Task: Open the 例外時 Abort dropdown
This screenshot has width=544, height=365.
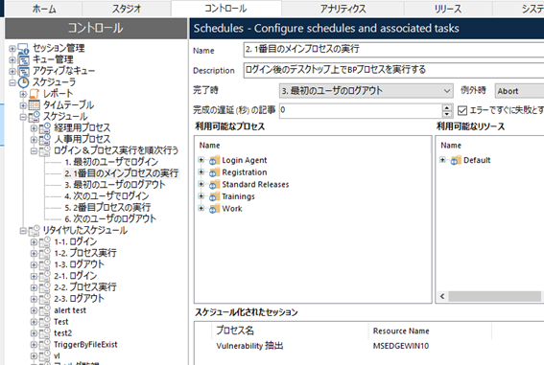Action: pos(519,91)
